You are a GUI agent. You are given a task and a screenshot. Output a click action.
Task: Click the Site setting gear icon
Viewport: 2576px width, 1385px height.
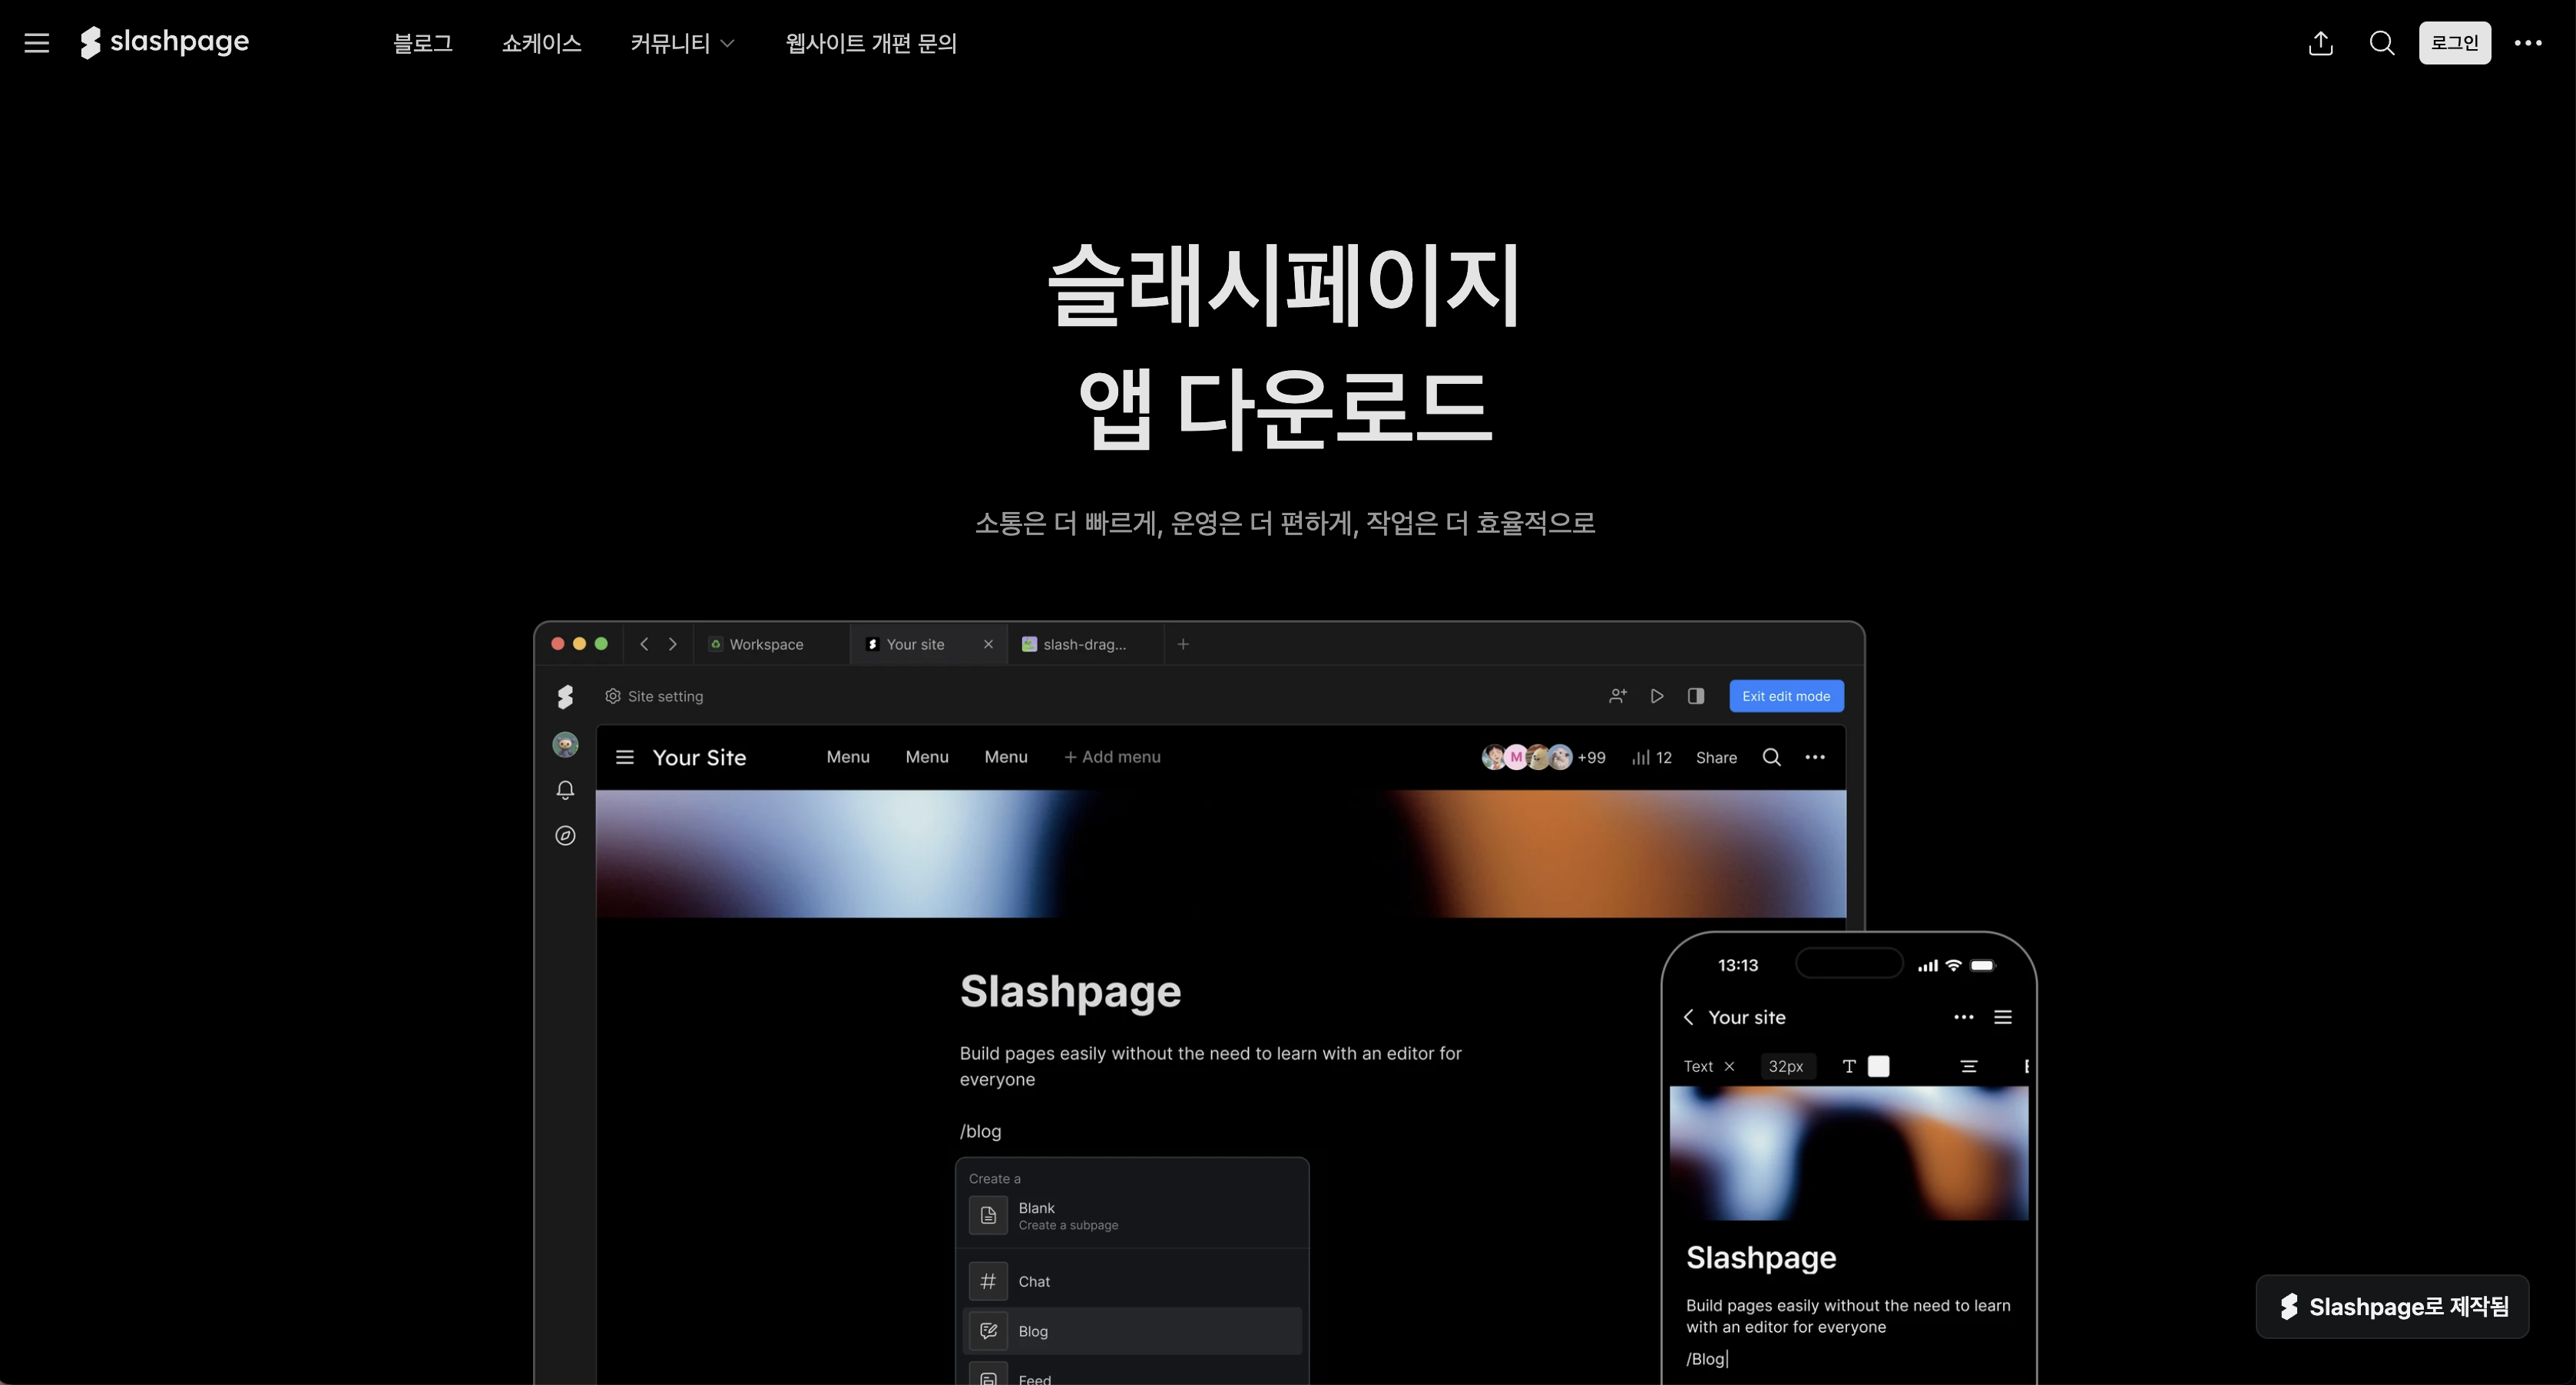(x=613, y=696)
